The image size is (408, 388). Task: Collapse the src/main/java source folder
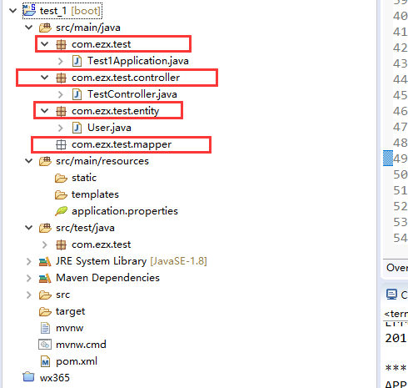[28, 28]
